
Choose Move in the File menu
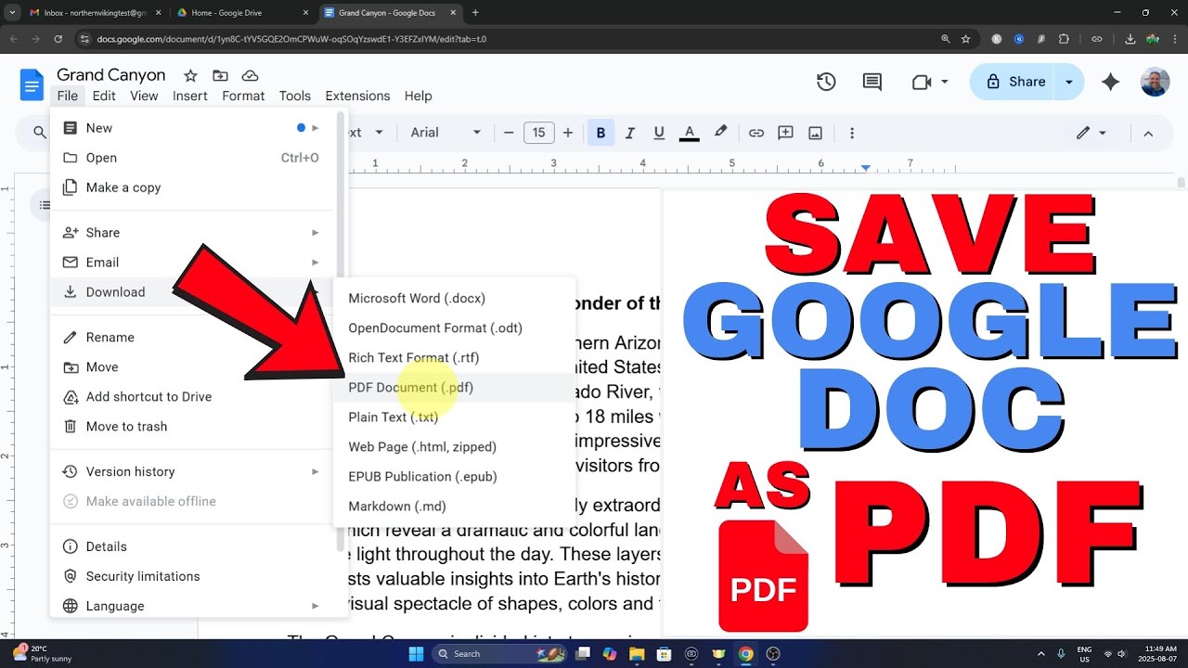click(x=192, y=367)
